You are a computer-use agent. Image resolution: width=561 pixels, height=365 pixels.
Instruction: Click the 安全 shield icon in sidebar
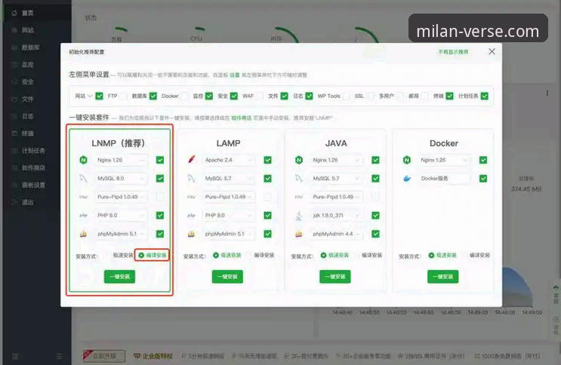14,82
